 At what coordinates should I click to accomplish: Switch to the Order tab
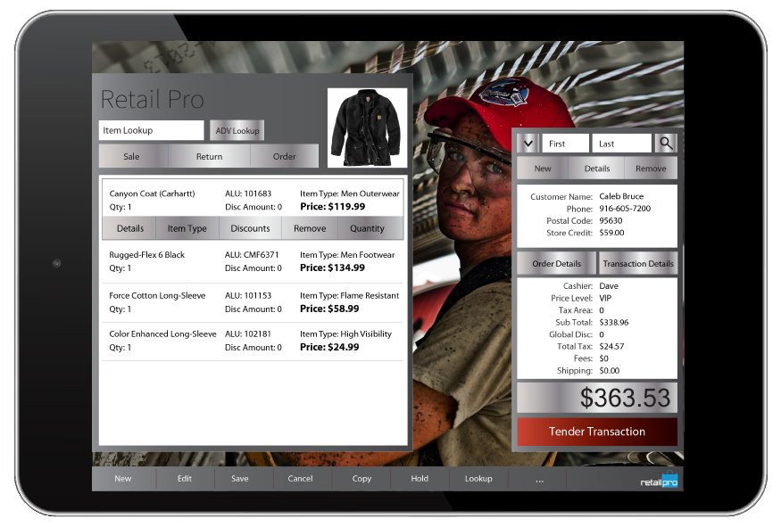[285, 155]
